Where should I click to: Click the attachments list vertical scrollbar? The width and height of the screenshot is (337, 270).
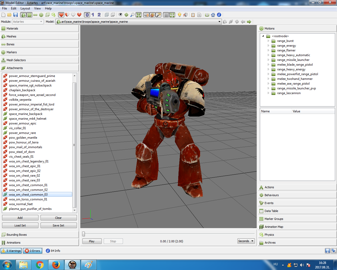pyautogui.click(x=75, y=145)
